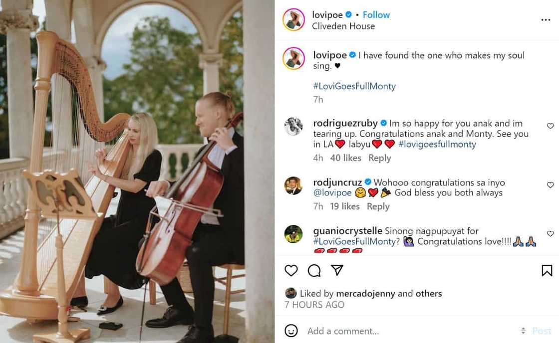559x343 pixels.
Task: Like guaniocrystelle's comment
Action: tap(550, 233)
